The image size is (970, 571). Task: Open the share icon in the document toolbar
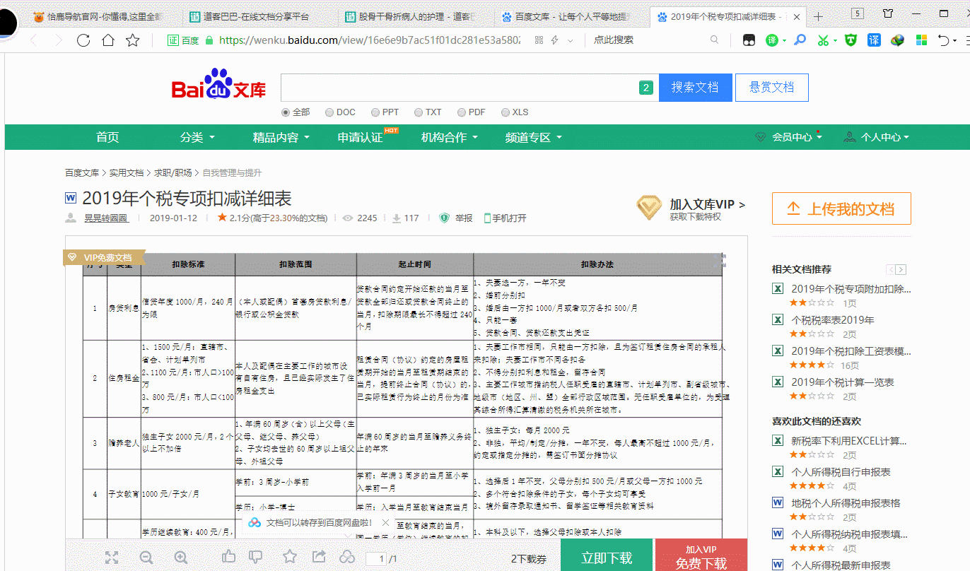pos(320,557)
